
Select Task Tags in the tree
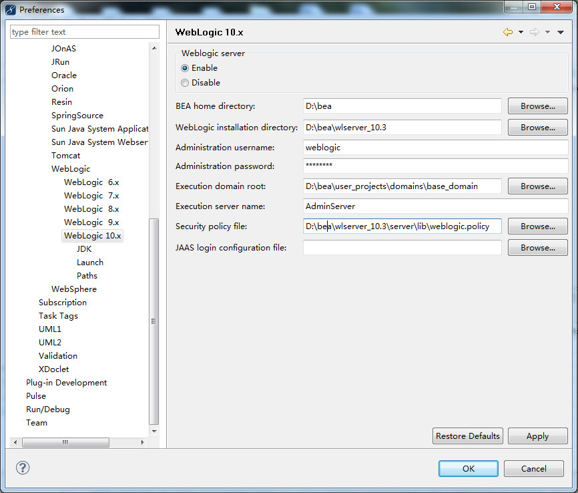58,316
